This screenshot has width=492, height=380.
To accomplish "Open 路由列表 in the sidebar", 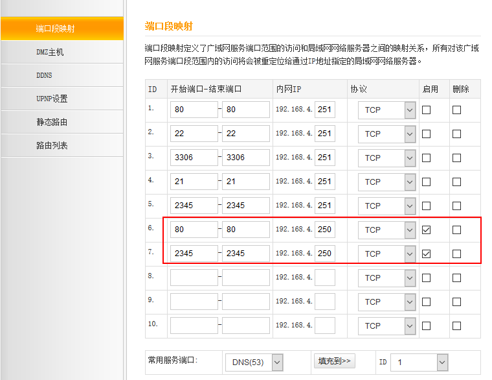I will pos(61,145).
